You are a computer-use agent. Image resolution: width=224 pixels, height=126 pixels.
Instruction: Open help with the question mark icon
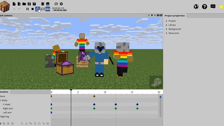click(204, 7)
